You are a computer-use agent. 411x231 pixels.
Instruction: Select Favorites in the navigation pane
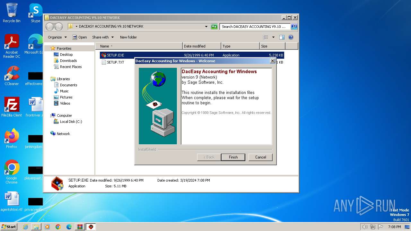(64, 48)
